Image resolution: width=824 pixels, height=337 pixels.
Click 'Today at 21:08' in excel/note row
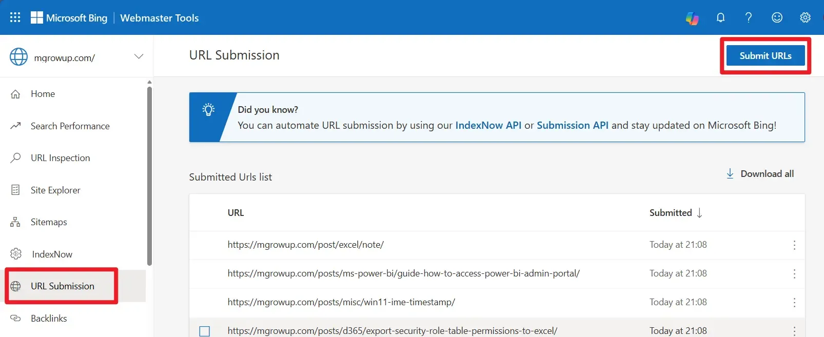[x=678, y=245]
